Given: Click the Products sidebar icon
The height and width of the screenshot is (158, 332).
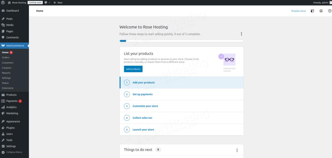Looking at the screenshot, I should pyautogui.click(x=3, y=95).
